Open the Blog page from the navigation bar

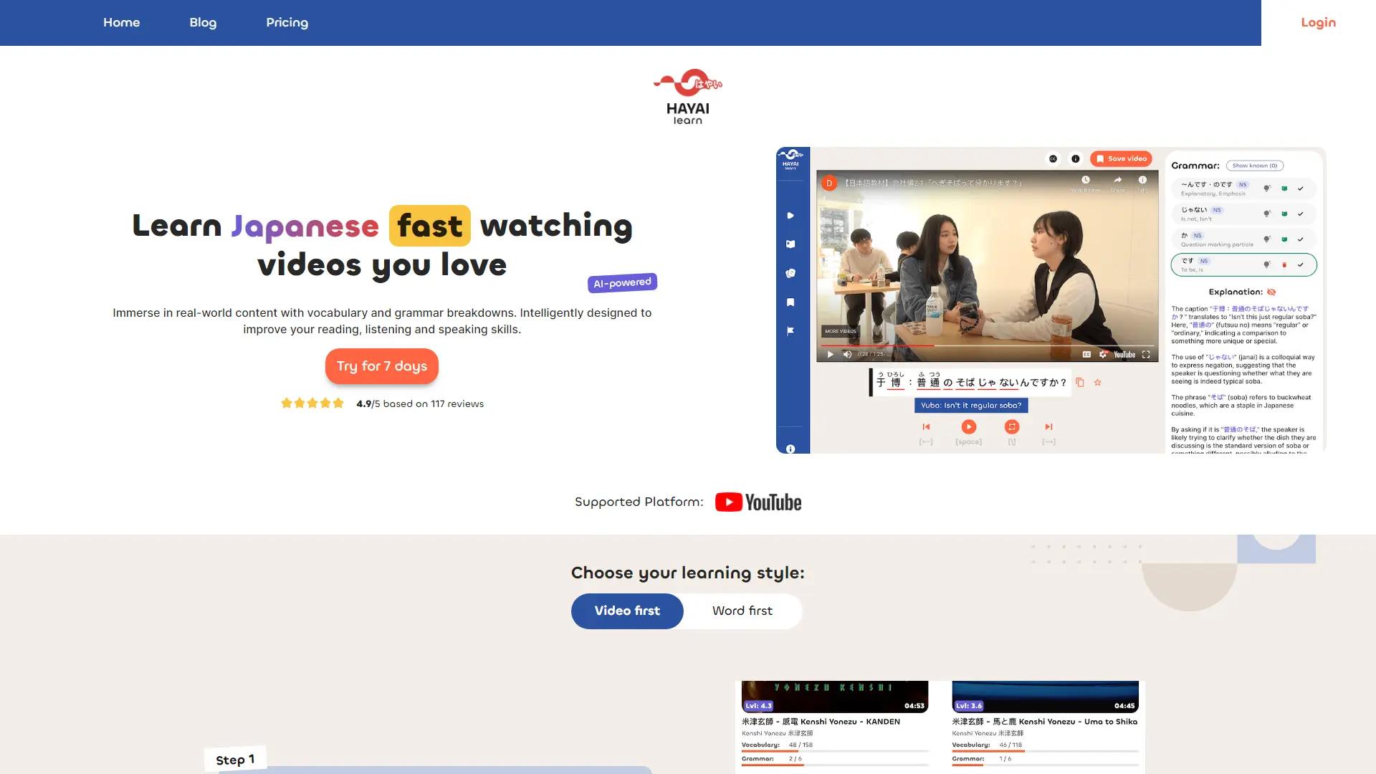[x=203, y=22]
